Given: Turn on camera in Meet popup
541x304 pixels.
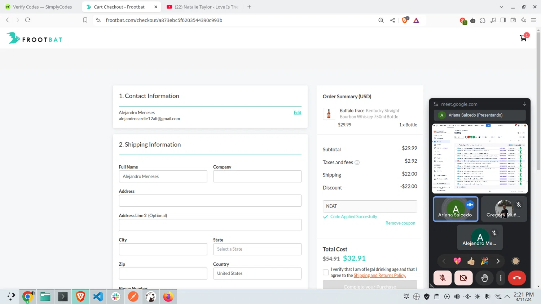Looking at the screenshot, I should pyautogui.click(x=463, y=278).
